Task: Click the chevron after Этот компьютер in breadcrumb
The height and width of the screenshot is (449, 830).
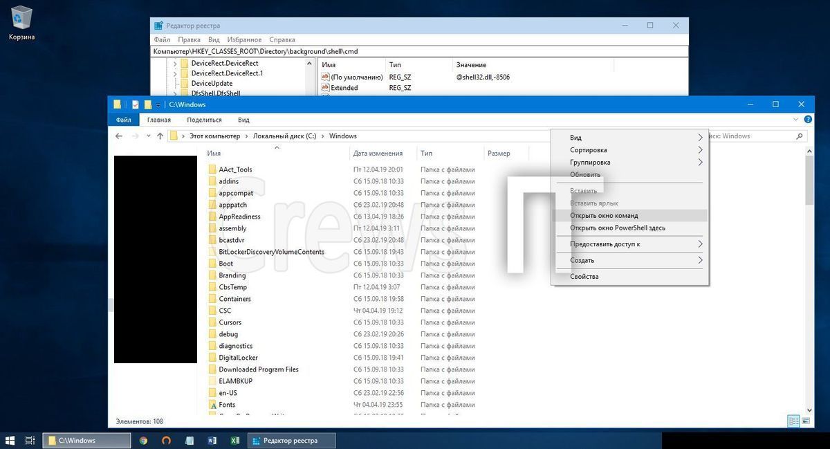Action: pos(246,136)
